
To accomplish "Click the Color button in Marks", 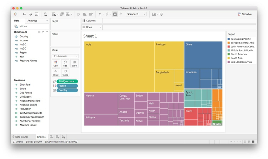I will pos(56,63).
